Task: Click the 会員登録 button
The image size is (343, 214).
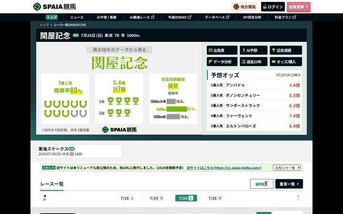Action: pyautogui.click(x=299, y=7)
